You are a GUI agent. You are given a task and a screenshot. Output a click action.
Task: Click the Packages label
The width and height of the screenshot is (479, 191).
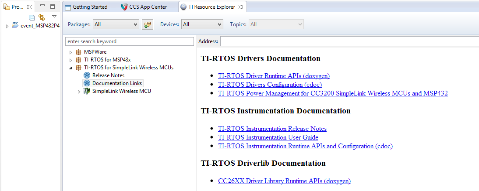pos(79,24)
